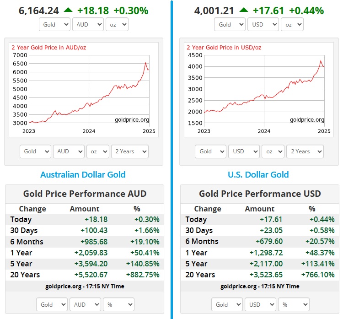Select the 1 Year row in the AUD table
Viewport: 343px width, 319px height.
pos(84,253)
